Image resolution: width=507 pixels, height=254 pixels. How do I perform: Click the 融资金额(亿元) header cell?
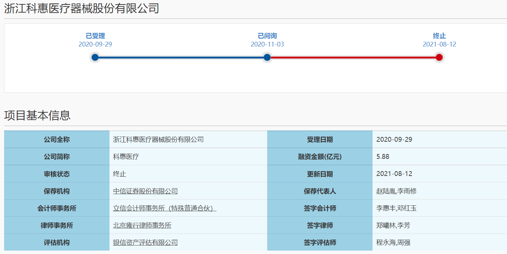(320, 157)
